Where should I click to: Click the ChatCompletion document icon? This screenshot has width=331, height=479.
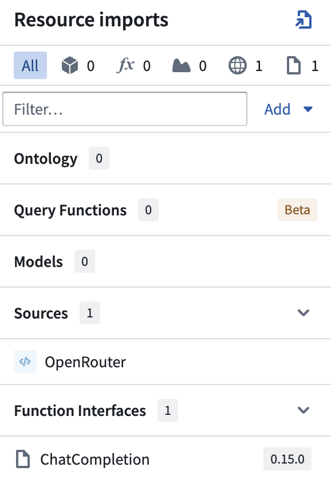tap(23, 459)
